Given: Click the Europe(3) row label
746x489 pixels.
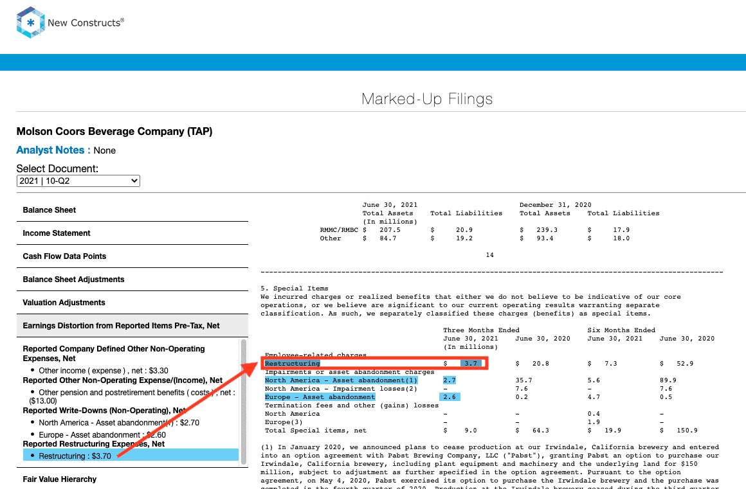Looking at the screenshot, I should click(x=284, y=422).
